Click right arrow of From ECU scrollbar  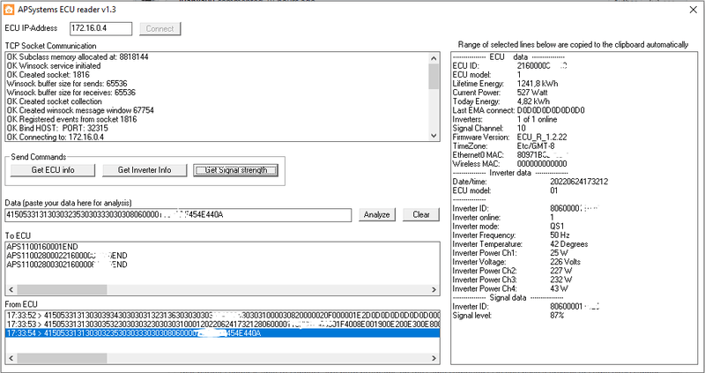434,359
